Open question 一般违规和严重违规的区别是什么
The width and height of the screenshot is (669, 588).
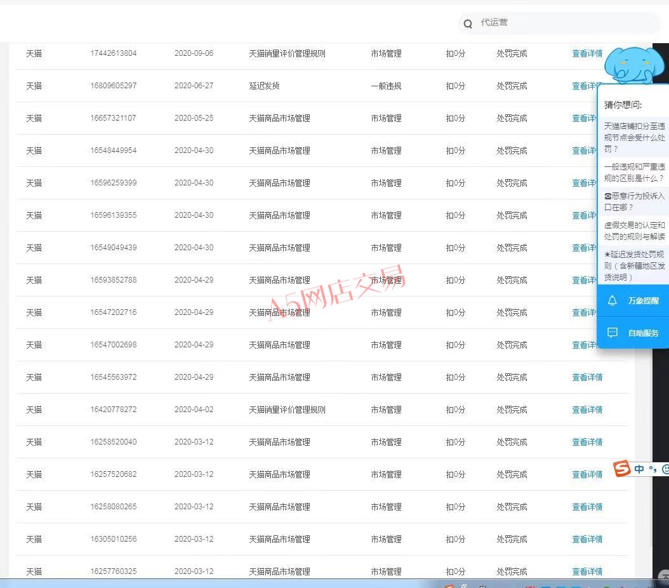(x=635, y=172)
